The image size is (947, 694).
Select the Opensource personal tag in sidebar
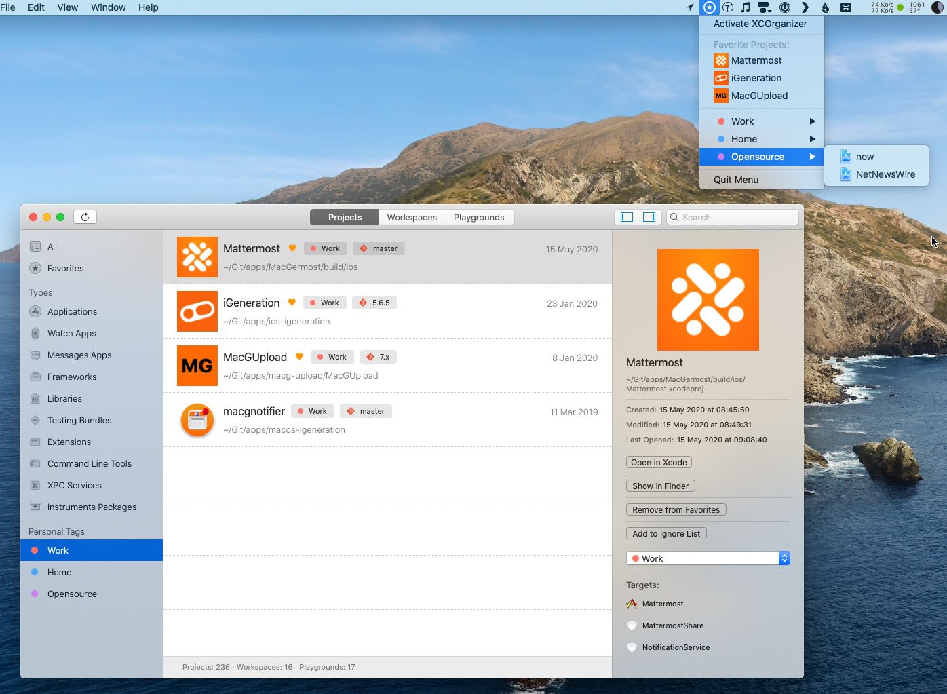click(92, 594)
